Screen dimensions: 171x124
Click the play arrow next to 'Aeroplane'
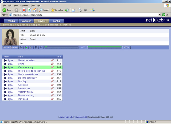(5, 85)
